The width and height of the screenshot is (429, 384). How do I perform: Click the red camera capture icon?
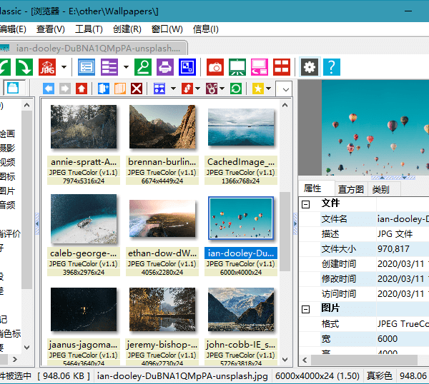tap(215, 67)
